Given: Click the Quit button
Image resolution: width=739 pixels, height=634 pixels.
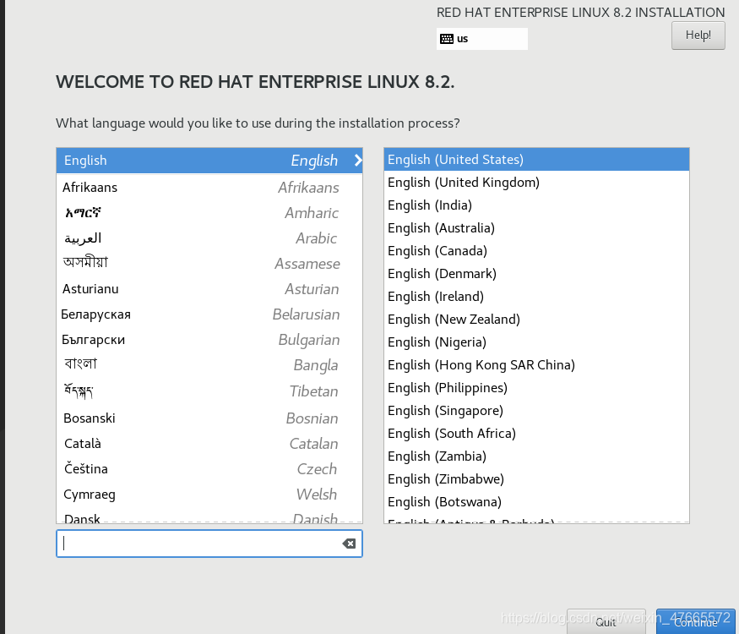Looking at the screenshot, I should tap(606, 621).
